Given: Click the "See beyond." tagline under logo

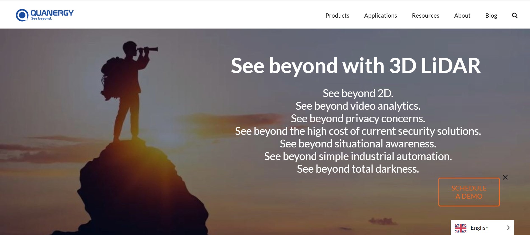Looking at the screenshot, I should 41,18.
